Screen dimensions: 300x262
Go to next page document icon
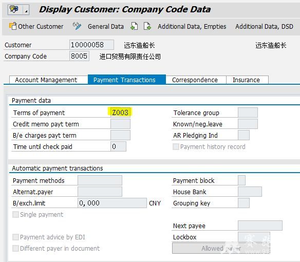coord(147,26)
